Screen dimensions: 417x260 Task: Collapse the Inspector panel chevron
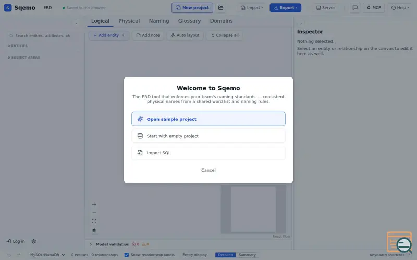pos(301,23)
